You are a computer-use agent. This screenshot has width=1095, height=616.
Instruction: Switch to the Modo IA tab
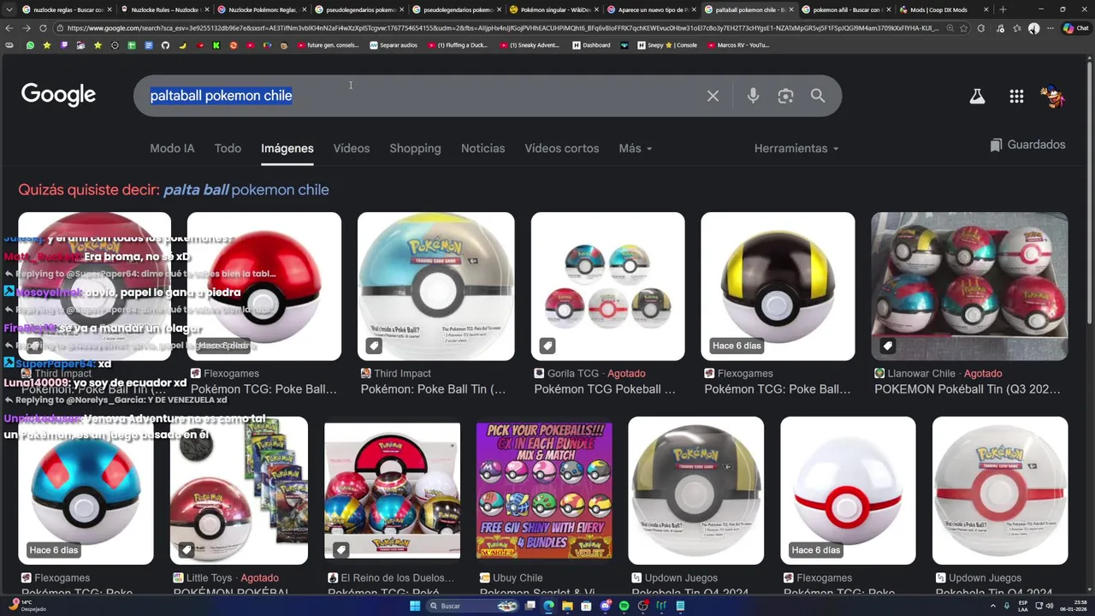172,148
